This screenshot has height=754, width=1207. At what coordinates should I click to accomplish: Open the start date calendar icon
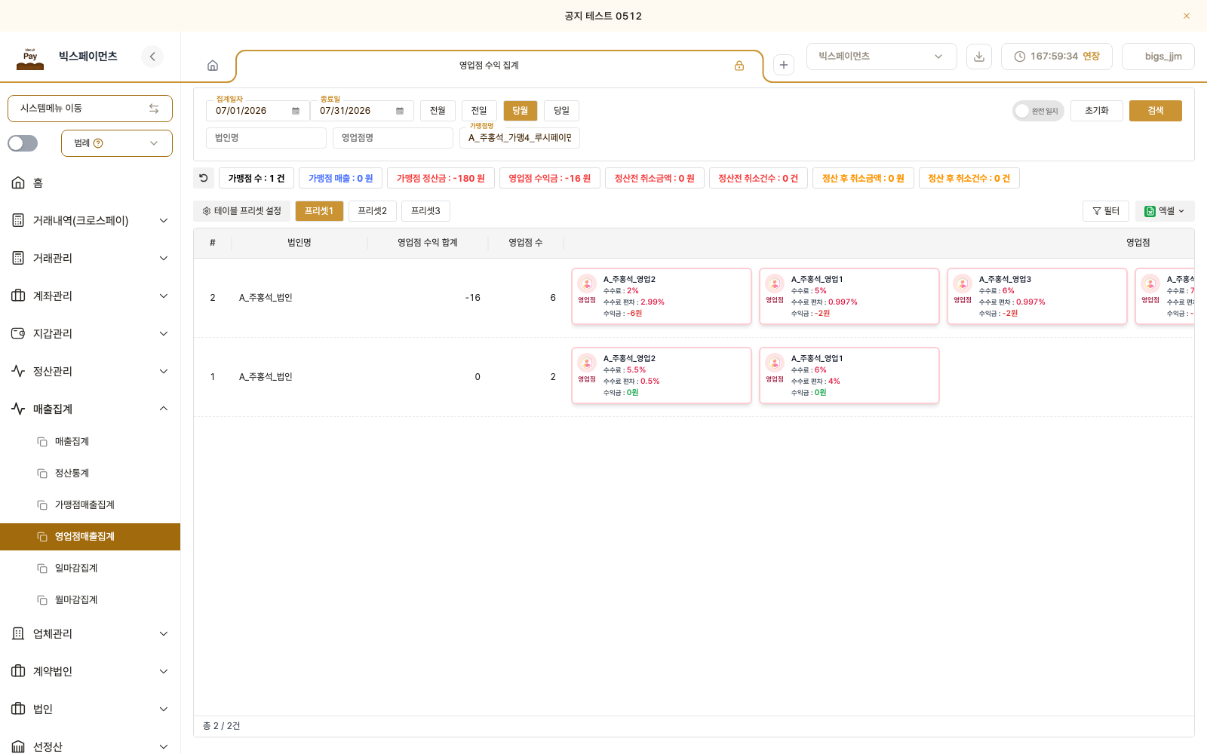(x=296, y=111)
